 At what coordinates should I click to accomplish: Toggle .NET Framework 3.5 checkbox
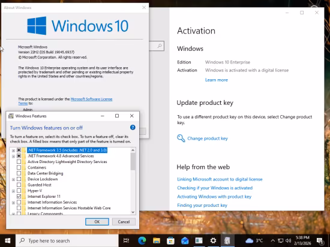19,150
